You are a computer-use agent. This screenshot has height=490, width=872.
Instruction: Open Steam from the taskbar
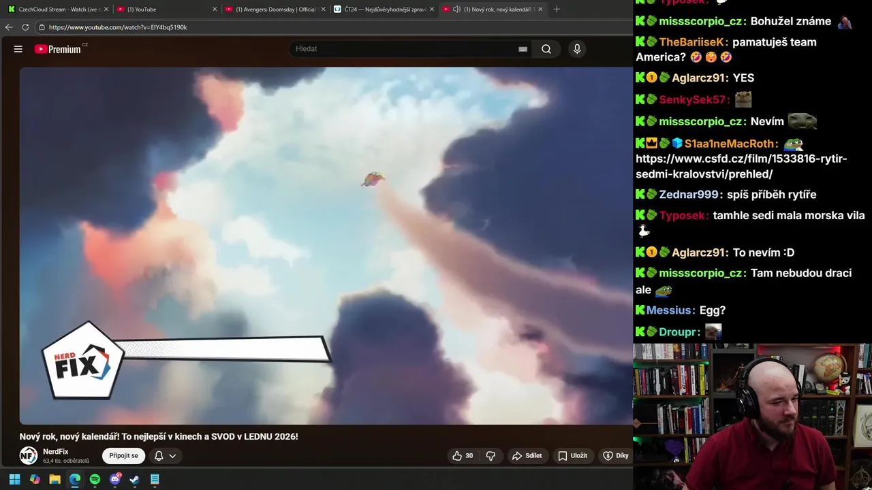135,479
